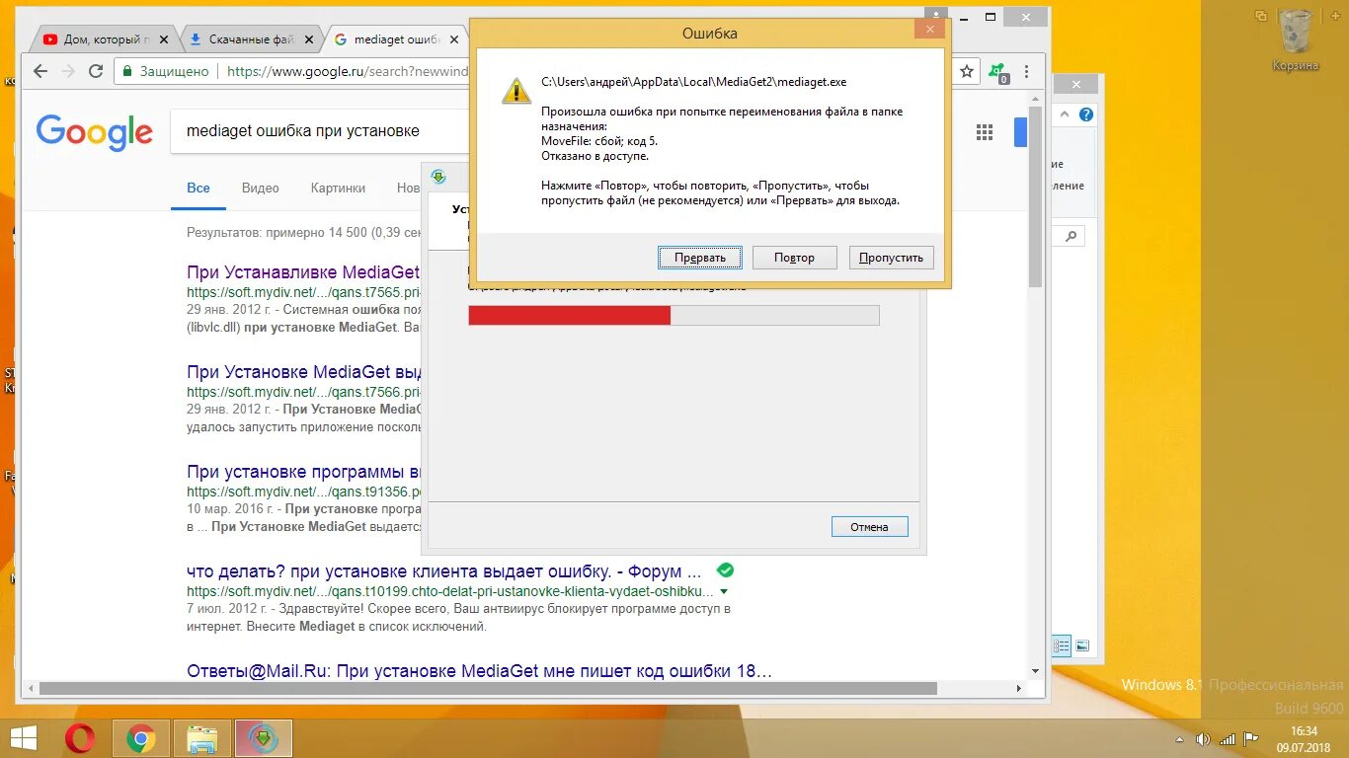Click Пропустить to skip the file
Image resolution: width=1349 pixels, height=758 pixels.
(891, 258)
